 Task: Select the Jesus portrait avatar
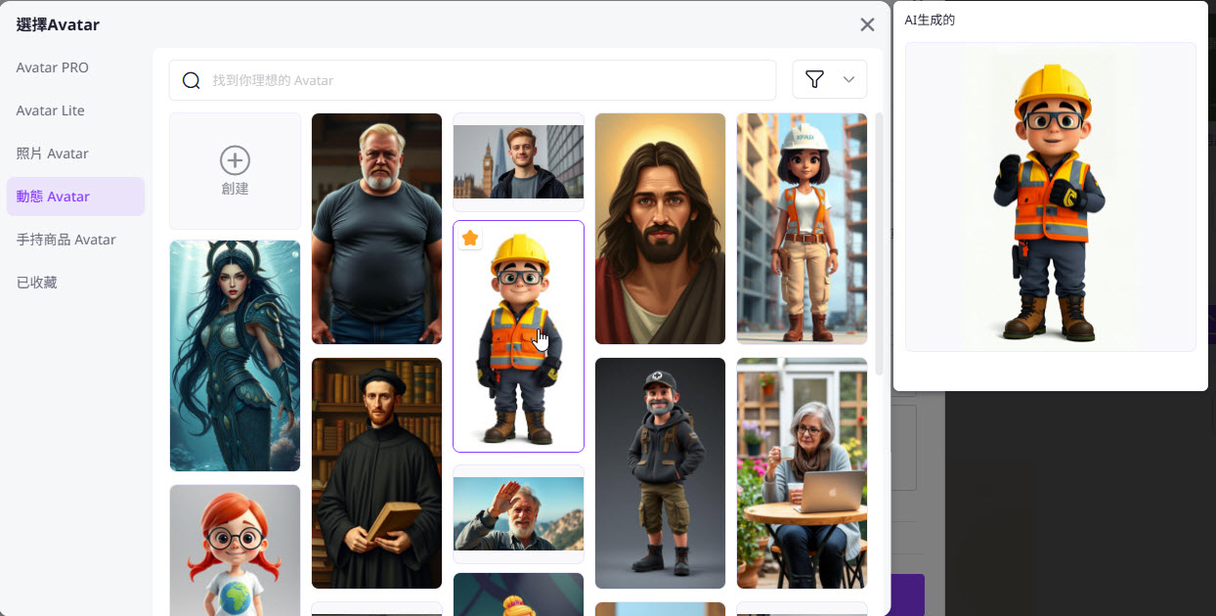pos(660,229)
